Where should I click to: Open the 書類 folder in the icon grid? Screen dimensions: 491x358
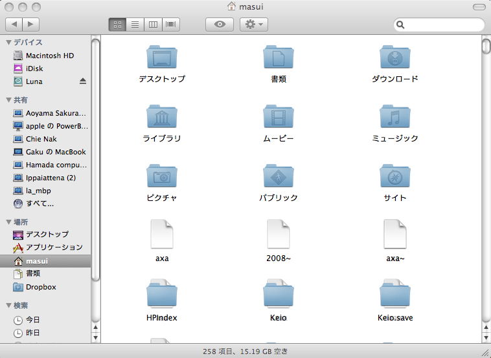(279, 57)
